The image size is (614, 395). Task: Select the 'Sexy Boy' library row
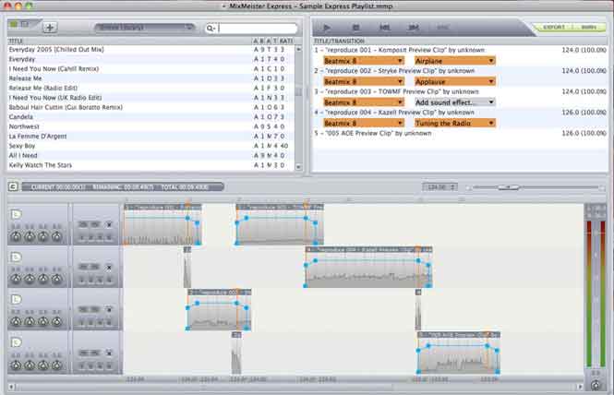(x=150, y=146)
